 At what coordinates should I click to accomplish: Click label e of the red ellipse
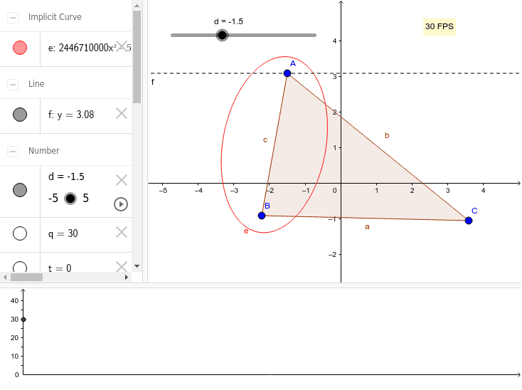point(246,231)
